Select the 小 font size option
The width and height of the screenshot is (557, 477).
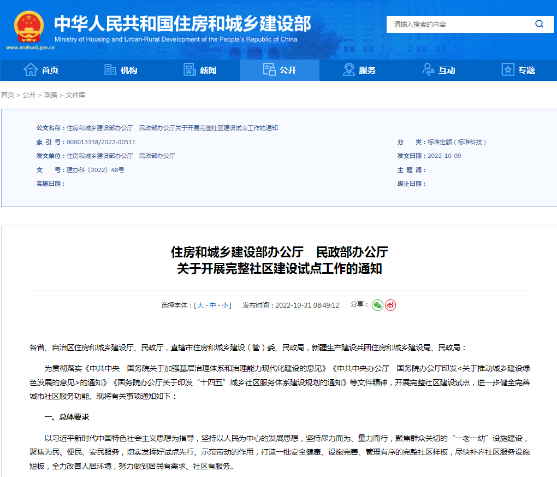click(x=226, y=305)
